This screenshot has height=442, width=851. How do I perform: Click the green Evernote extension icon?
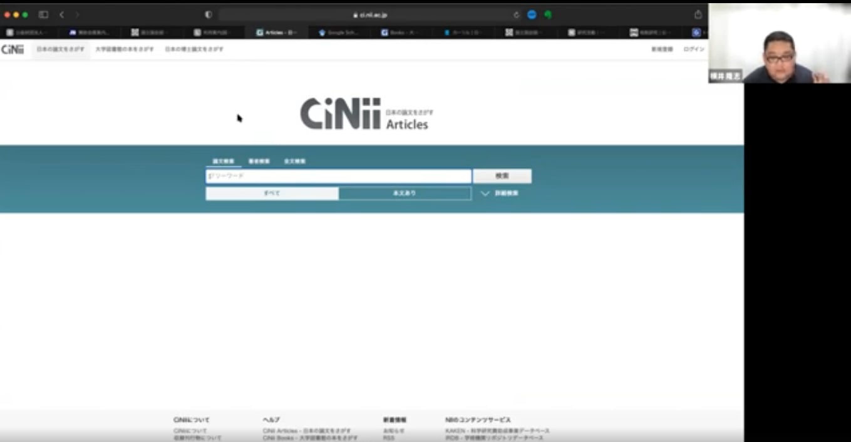click(548, 14)
